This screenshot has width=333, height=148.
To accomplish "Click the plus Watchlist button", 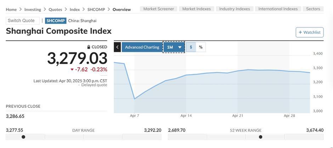I will (310, 32).
